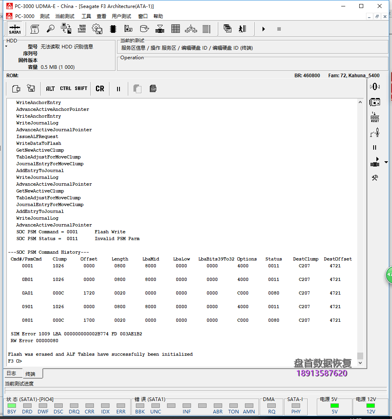Open the 当前测试 menu

click(65, 16)
